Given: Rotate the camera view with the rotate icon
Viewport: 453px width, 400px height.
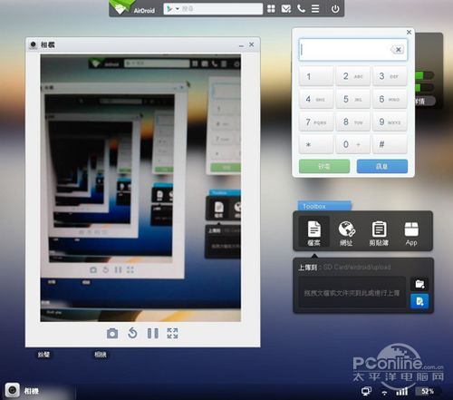Looking at the screenshot, I should click(x=132, y=333).
